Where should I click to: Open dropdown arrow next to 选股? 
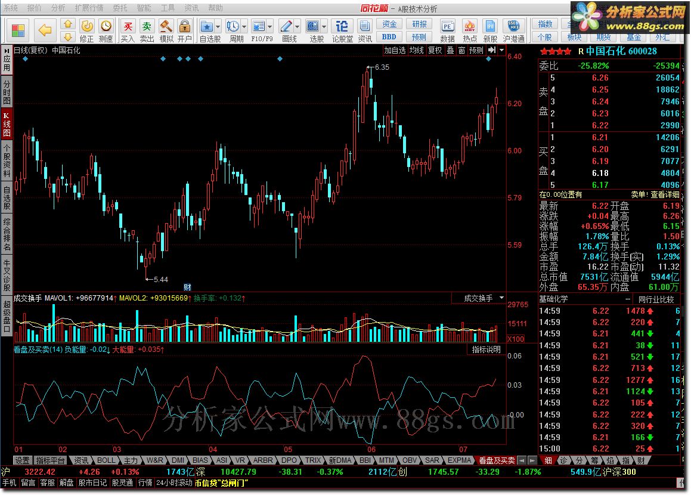[324, 26]
